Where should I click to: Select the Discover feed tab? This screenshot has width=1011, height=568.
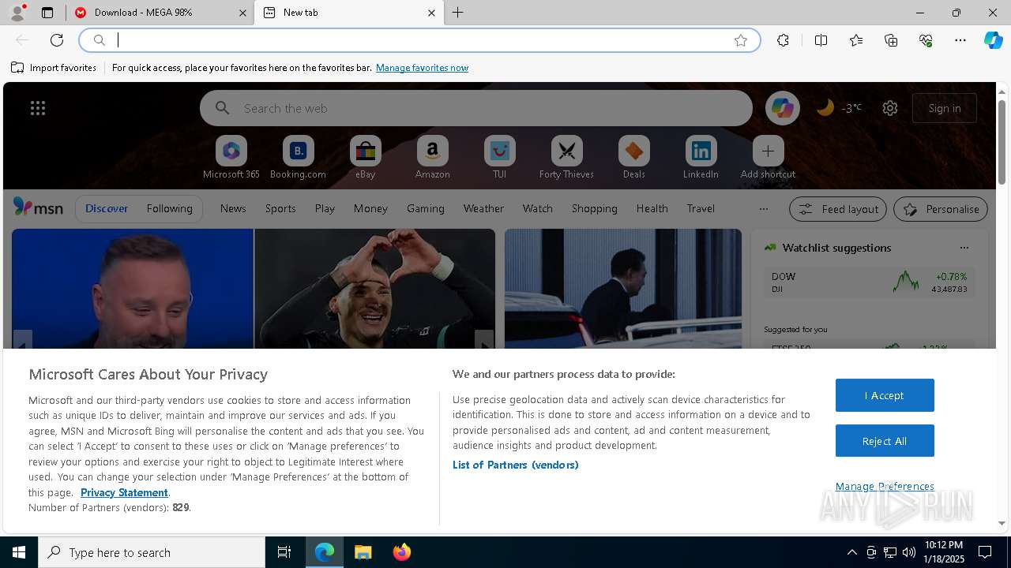click(x=107, y=208)
